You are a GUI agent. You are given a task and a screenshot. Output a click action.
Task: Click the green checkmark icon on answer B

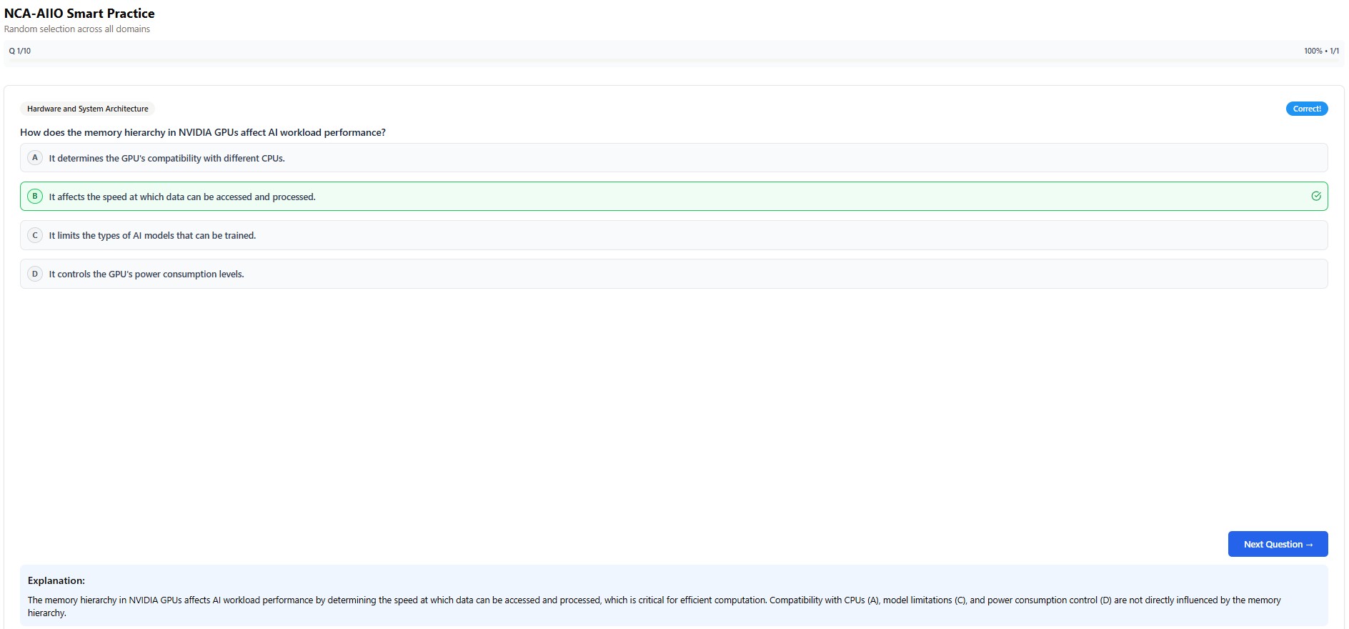[x=1315, y=196]
